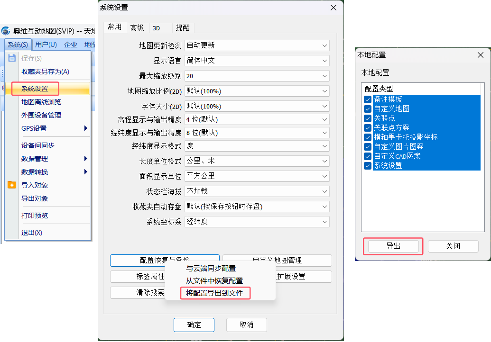Open the 企业 menu
Screen dimensions: 491x342
click(71, 45)
